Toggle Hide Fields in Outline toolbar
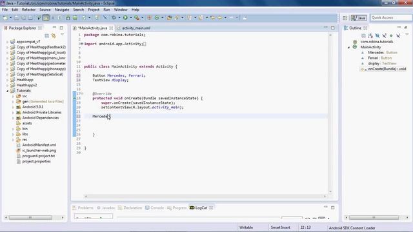 coord(377,35)
